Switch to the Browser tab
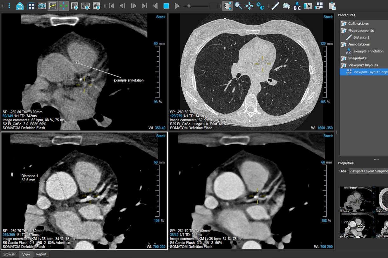This screenshot has width=388, height=258. pos(10,254)
